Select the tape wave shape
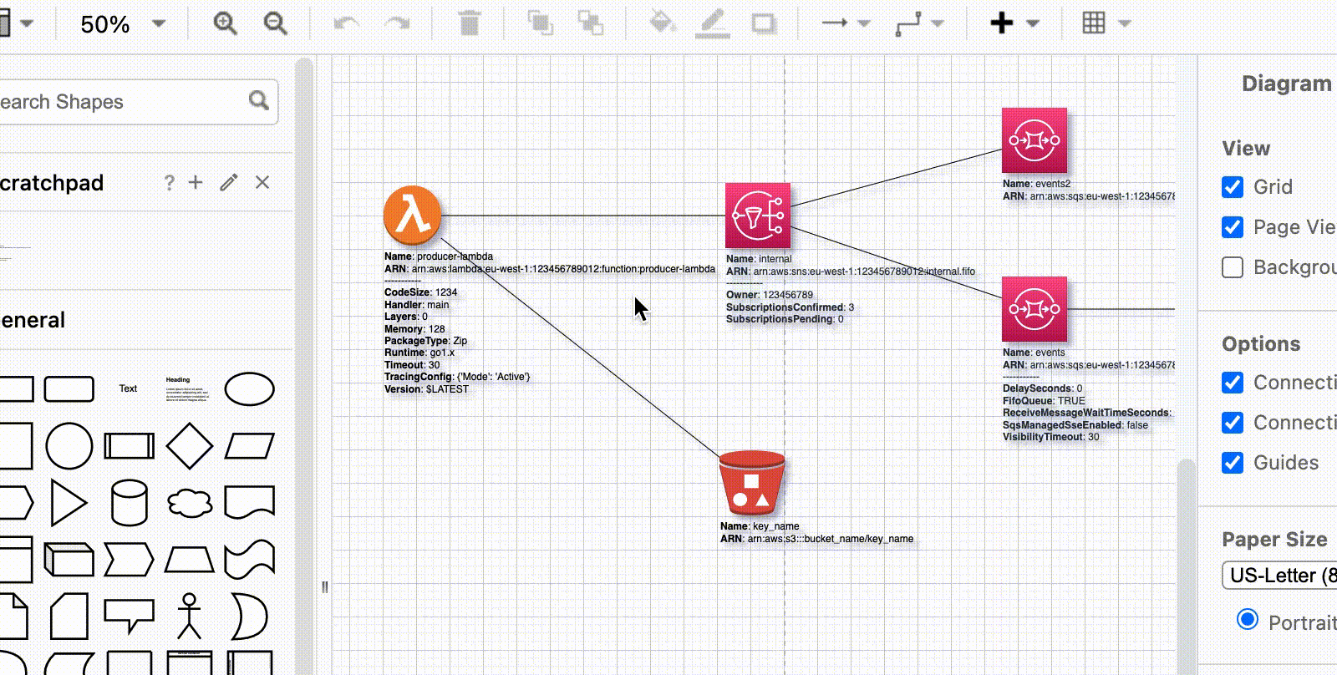This screenshot has width=1337, height=675. [249, 559]
